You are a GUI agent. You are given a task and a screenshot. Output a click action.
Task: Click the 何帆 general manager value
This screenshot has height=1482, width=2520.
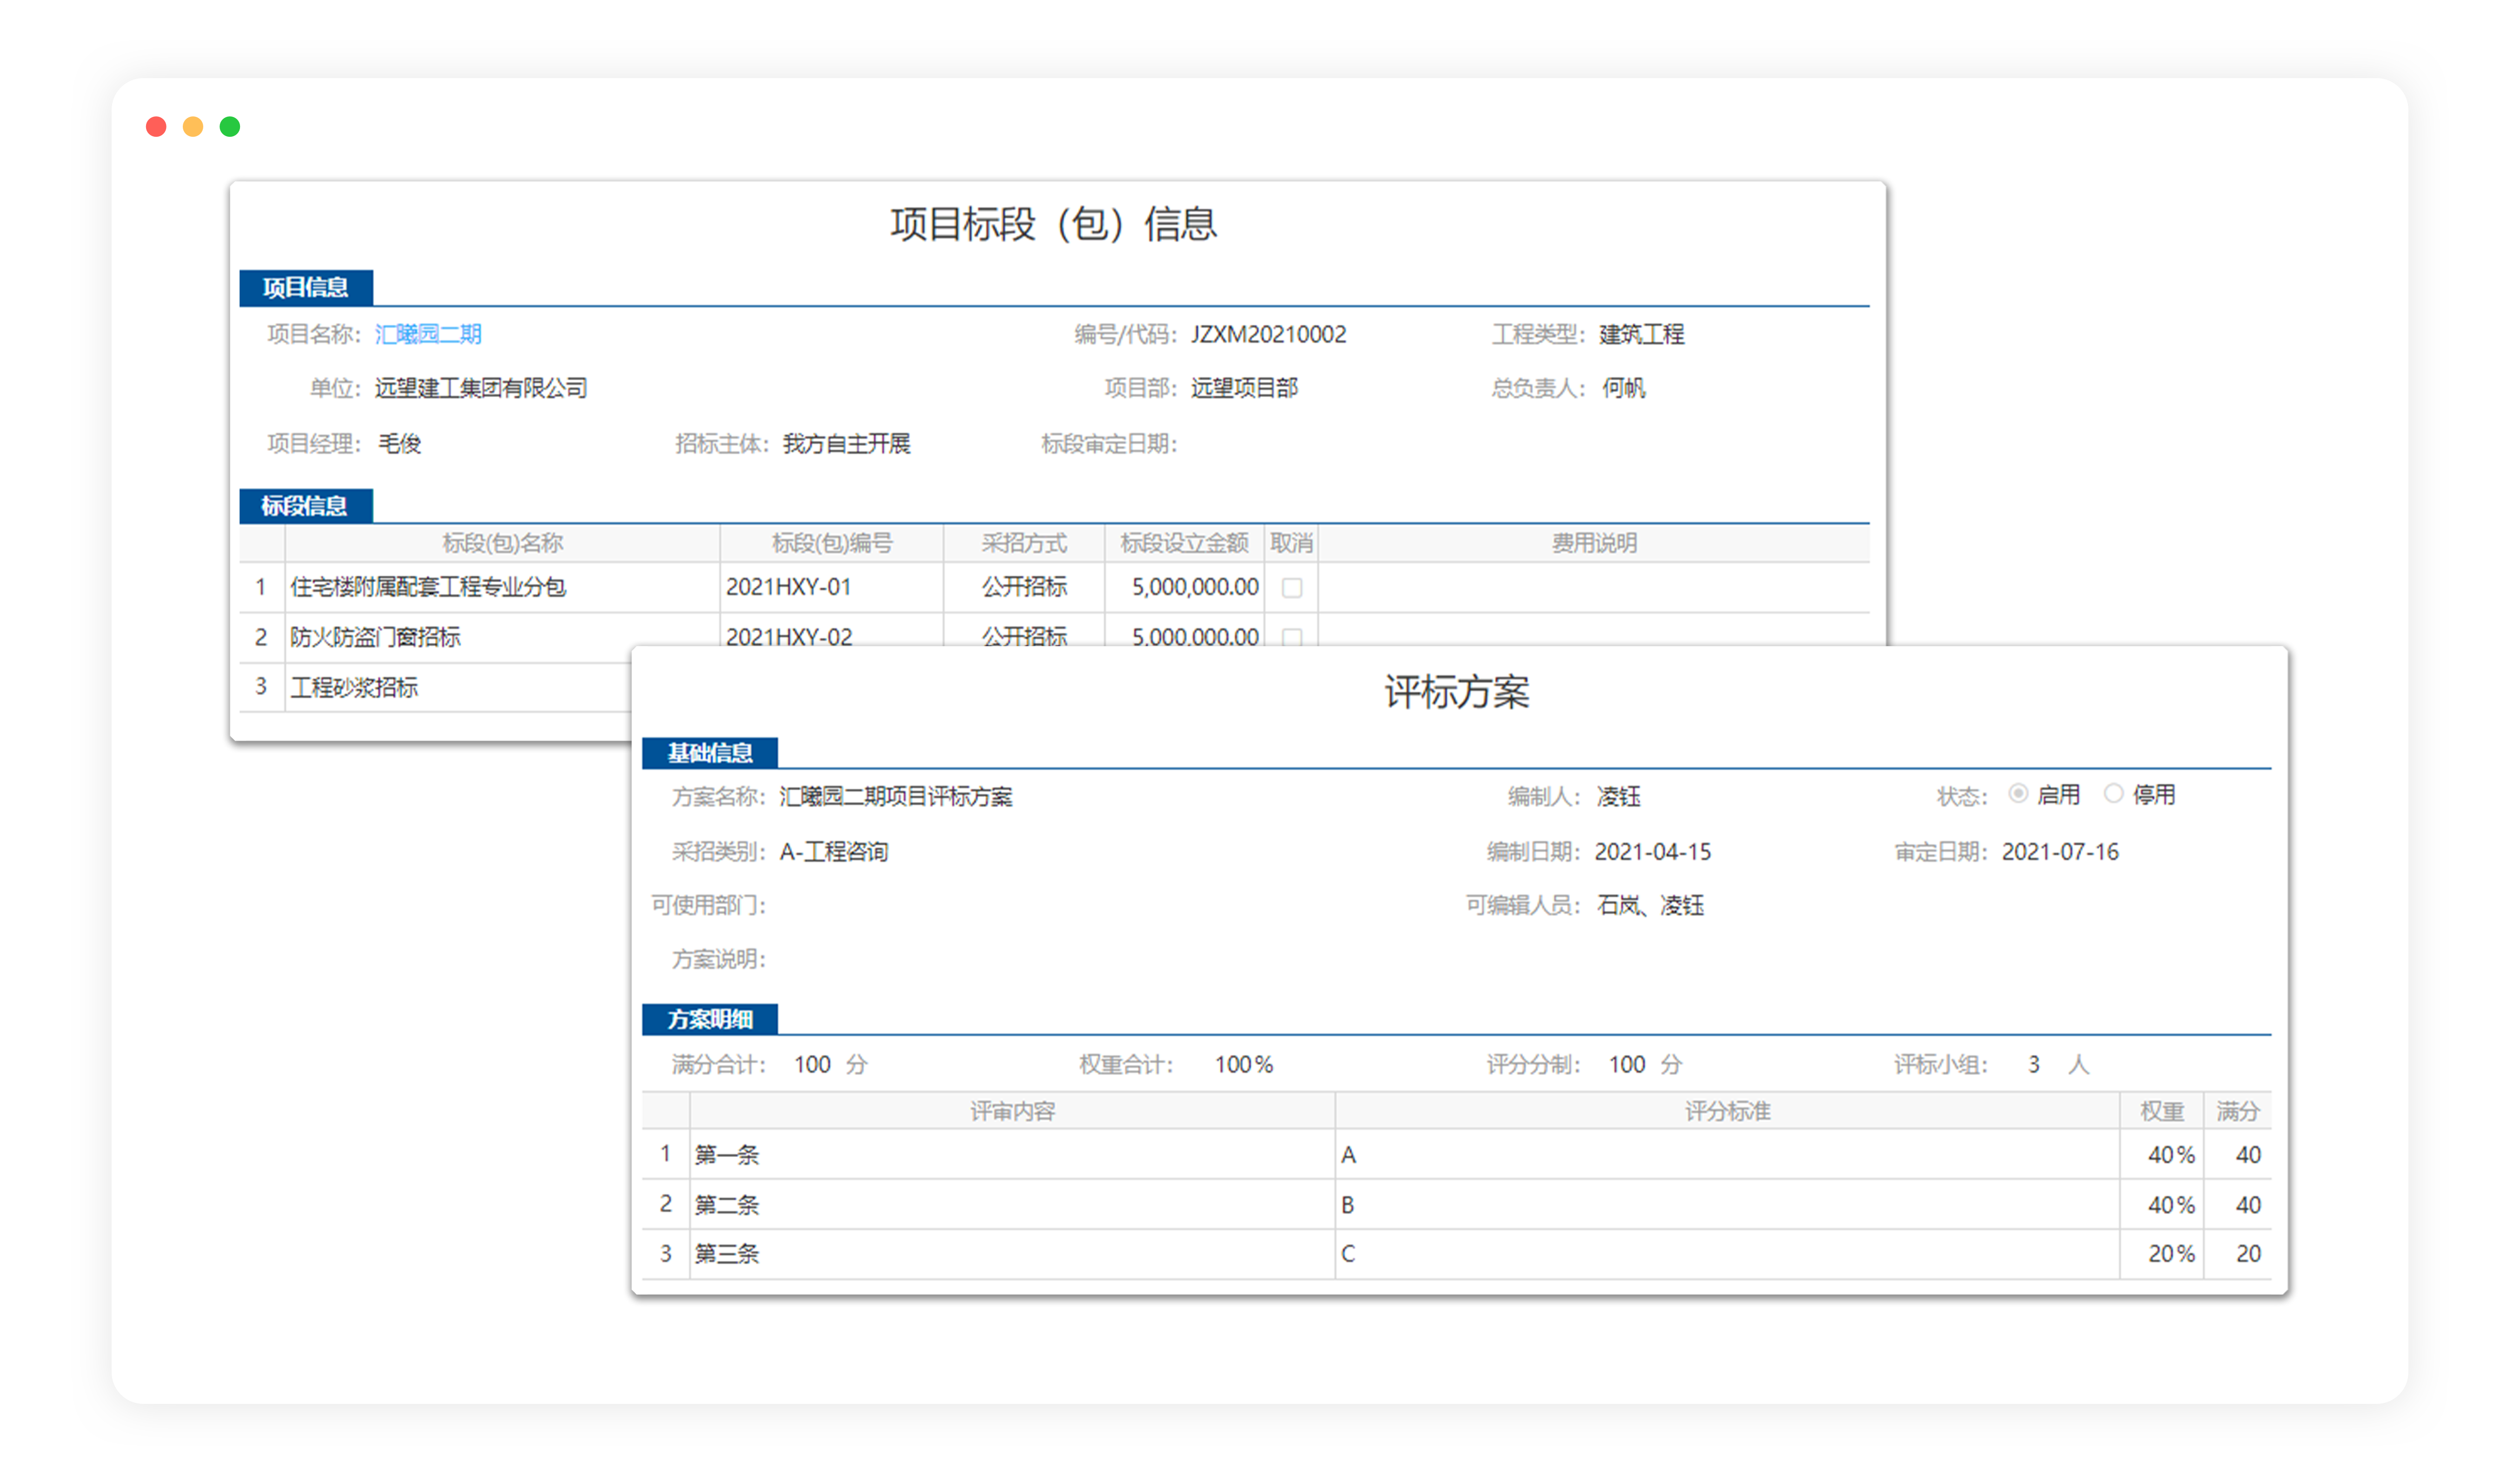coord(1624,388)
